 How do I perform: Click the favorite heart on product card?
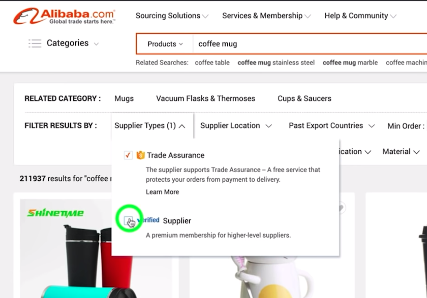point(341,208)
